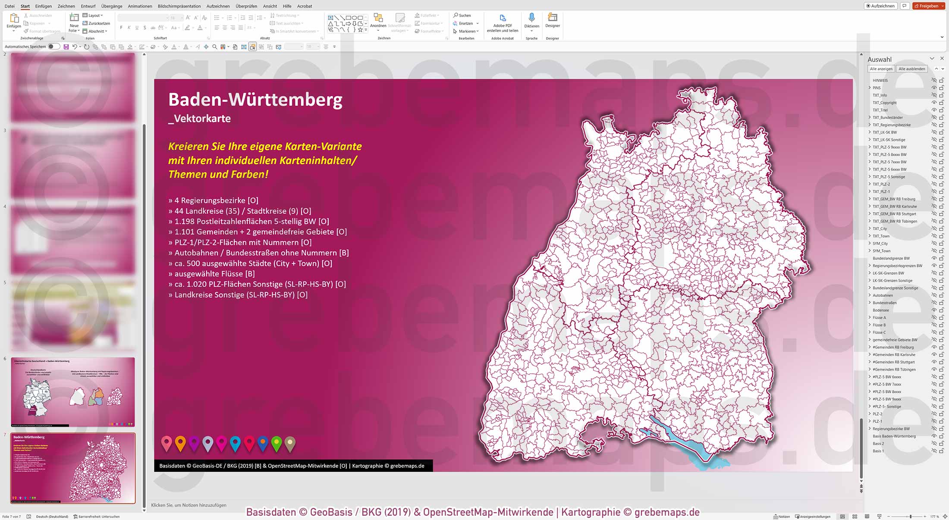Hide the PINS layer in Auswahl pane
The height and width of the screenshot is (520, 949).
933,88
